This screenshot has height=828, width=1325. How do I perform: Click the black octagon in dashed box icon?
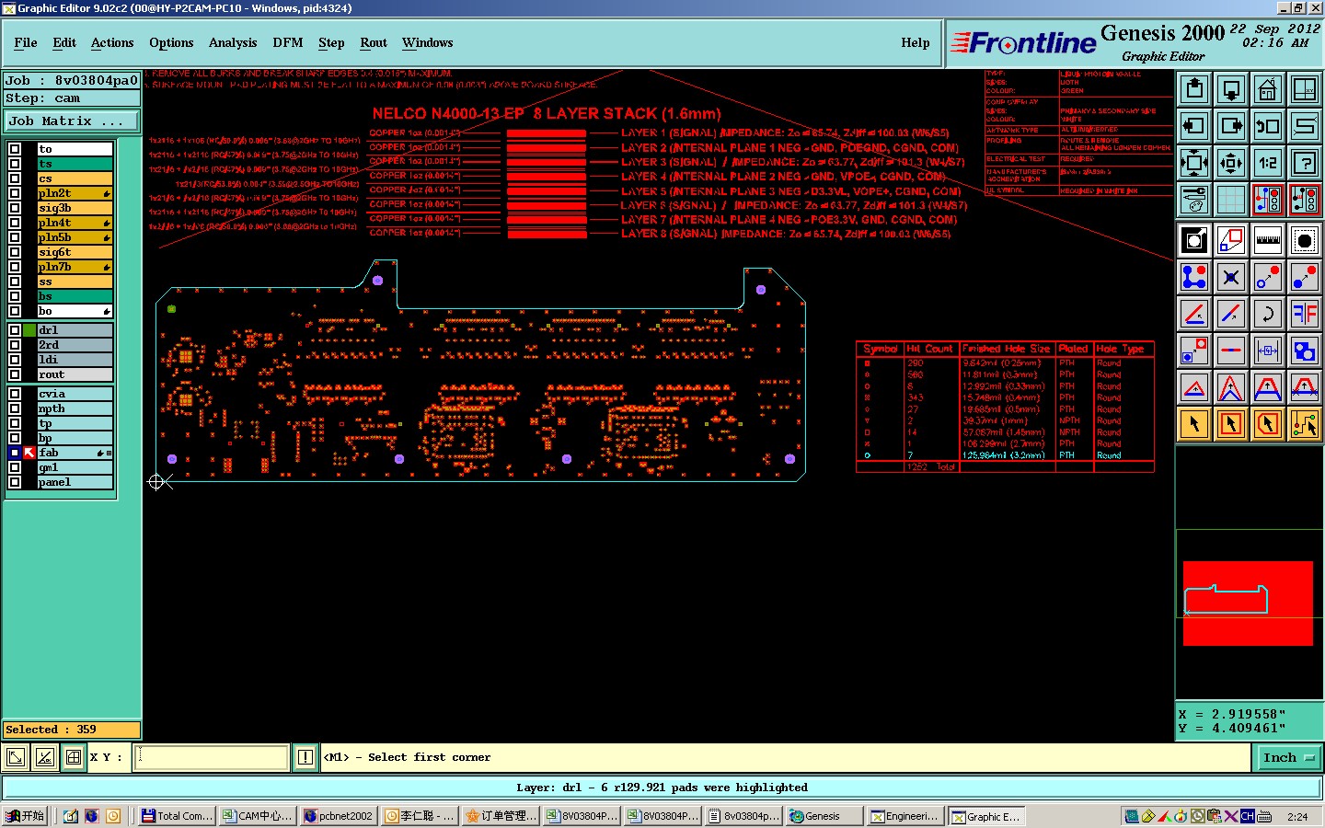(x=1305, y=240)
